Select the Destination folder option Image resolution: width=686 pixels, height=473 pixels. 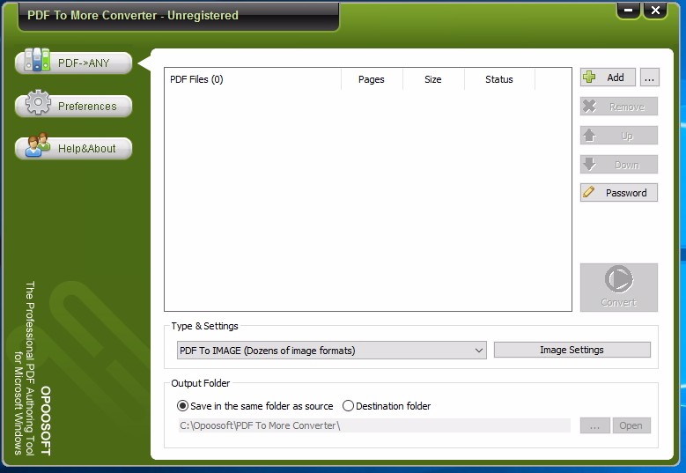tap(387, 406)
